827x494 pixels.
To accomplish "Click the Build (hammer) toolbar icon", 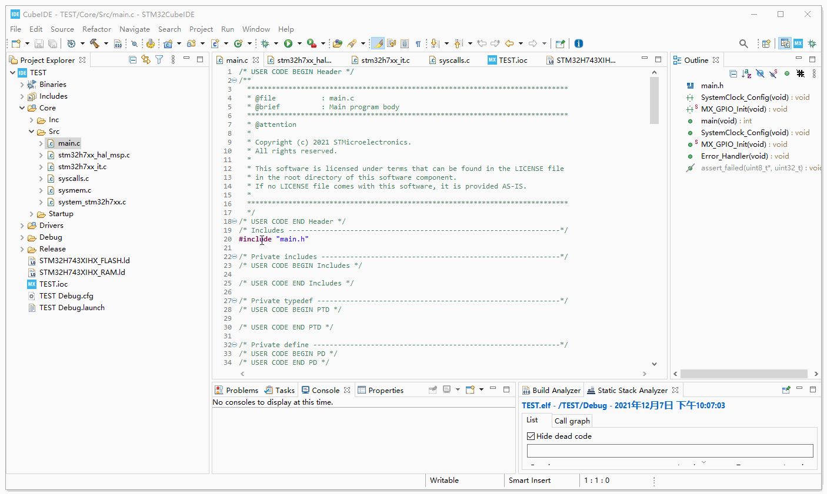I will pyautogui.click(x=94, y=43).
